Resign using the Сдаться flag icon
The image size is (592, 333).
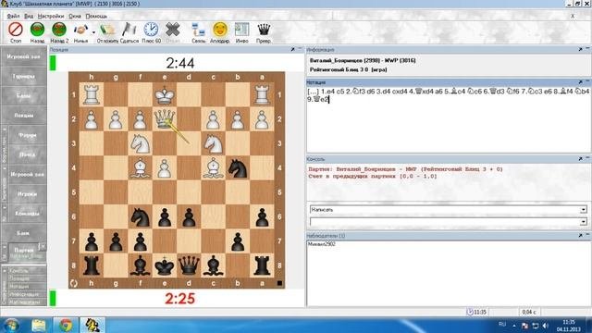[129, 30]
